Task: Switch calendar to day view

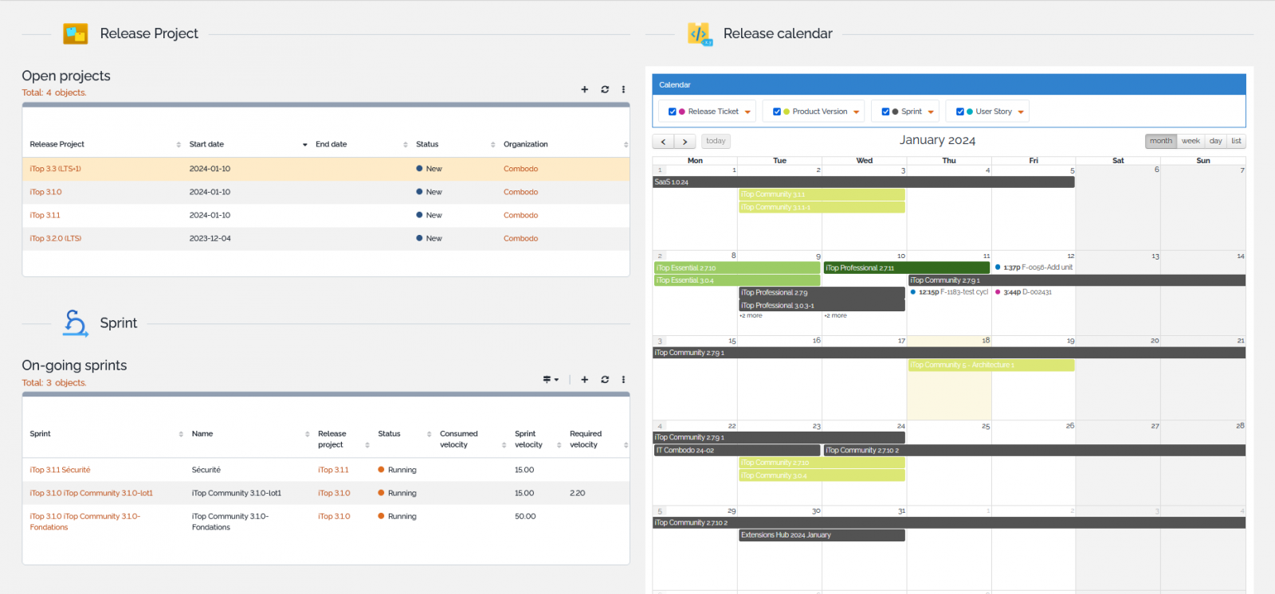Action: [x=1215, y=141]
